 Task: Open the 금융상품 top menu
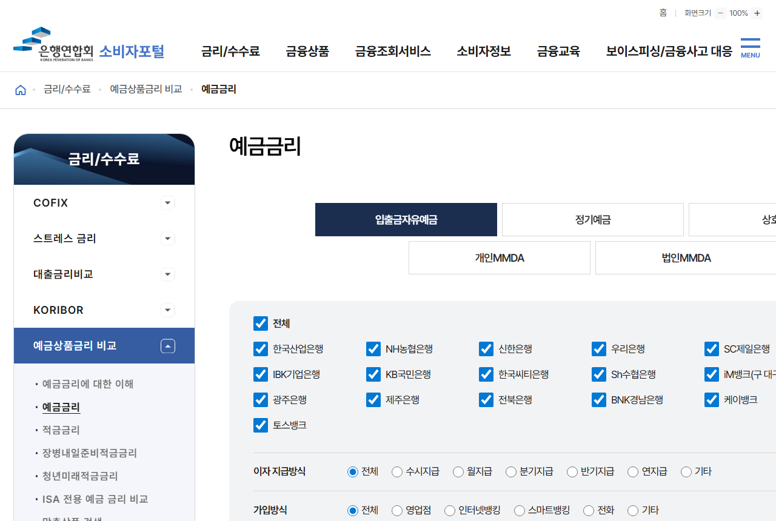point(307,51)
